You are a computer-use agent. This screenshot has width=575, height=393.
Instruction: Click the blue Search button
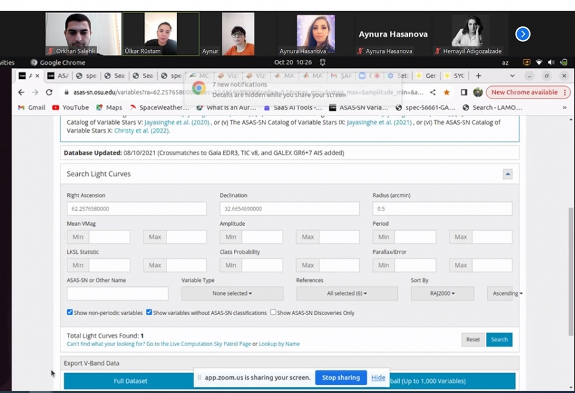[499, 339]
